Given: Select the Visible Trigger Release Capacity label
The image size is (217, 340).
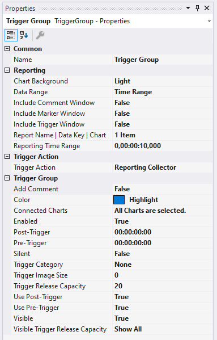Looking at the screenshot, I should point(60,329).
